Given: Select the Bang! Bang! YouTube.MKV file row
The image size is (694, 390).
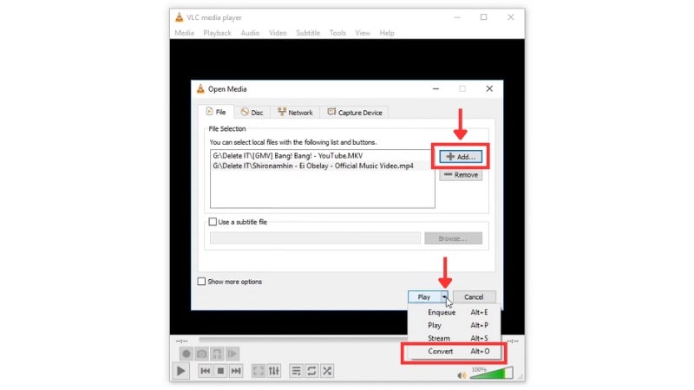Looking at the screenshot, I should [322, 156].
